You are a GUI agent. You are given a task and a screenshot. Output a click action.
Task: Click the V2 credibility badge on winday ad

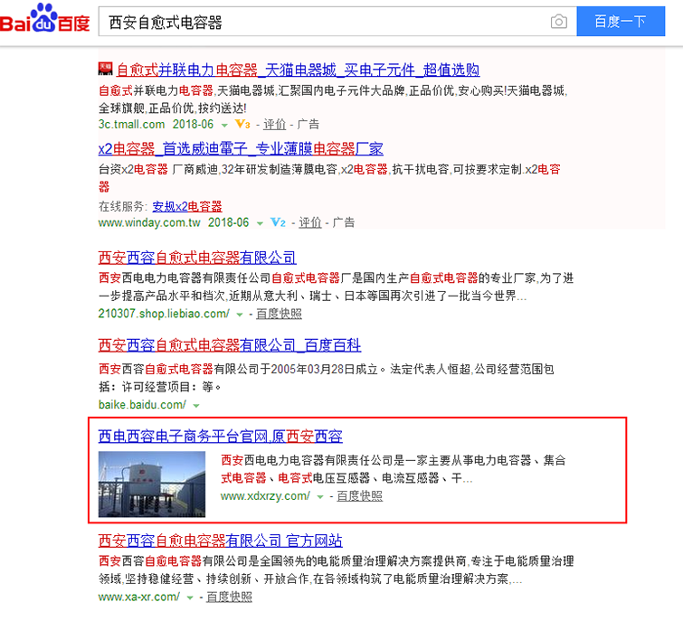click(279, 222)
